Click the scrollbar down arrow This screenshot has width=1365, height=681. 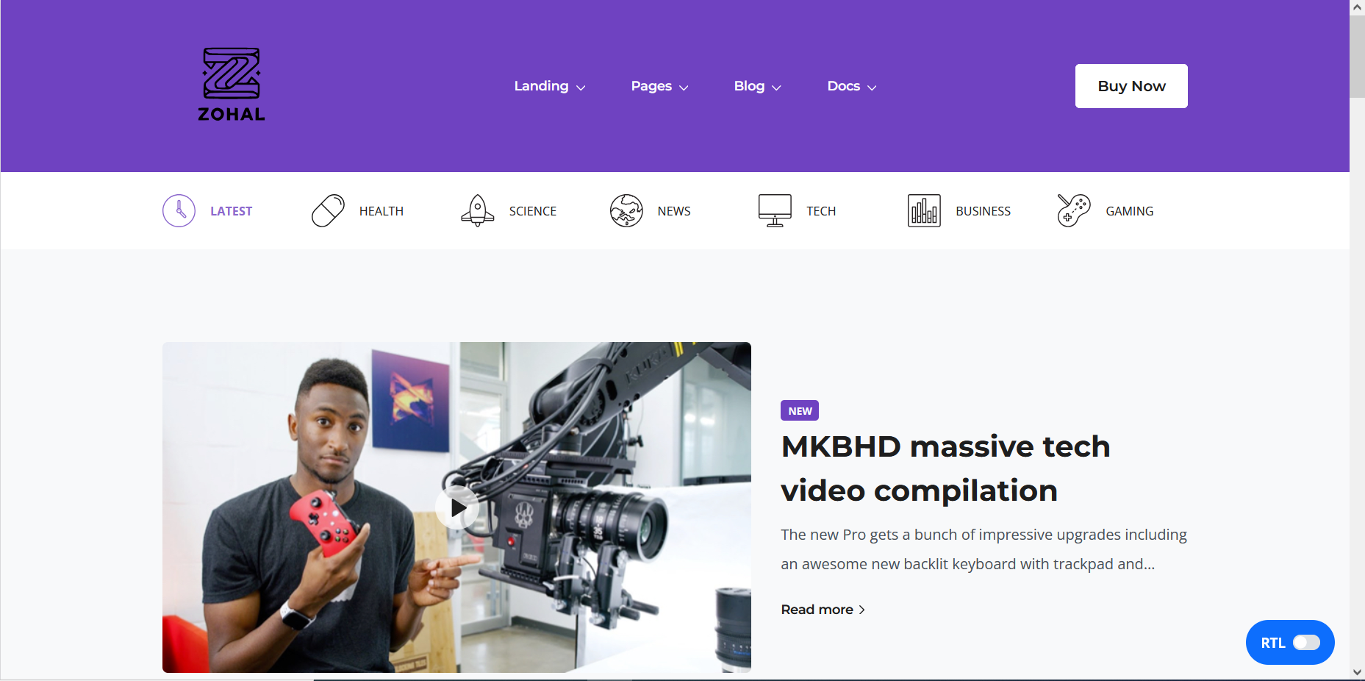pyautogui.click(x=1357, y=672)
